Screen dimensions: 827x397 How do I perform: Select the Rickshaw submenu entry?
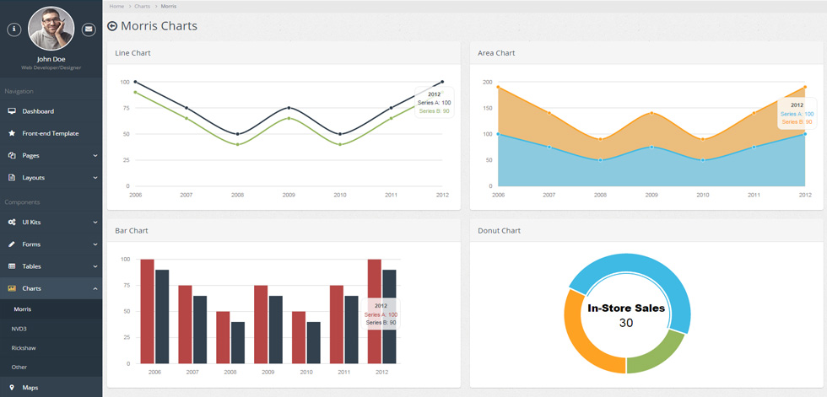point(51,348)
